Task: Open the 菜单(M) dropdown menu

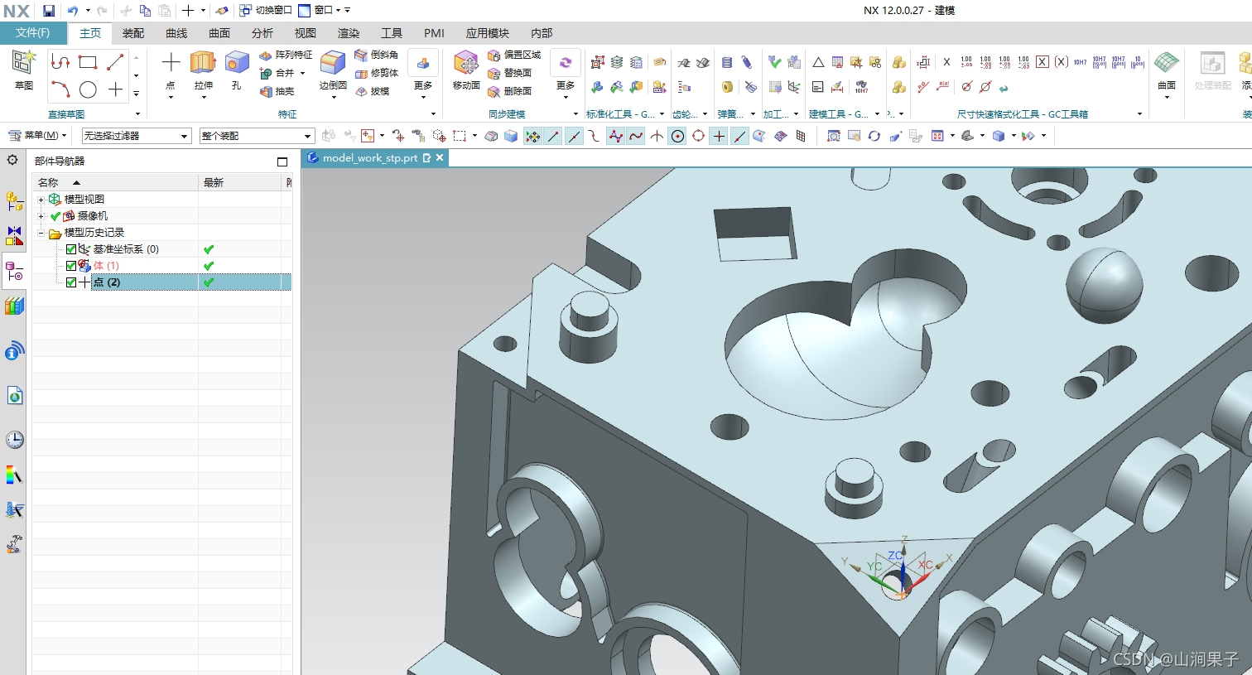Action: coord(38,135)
